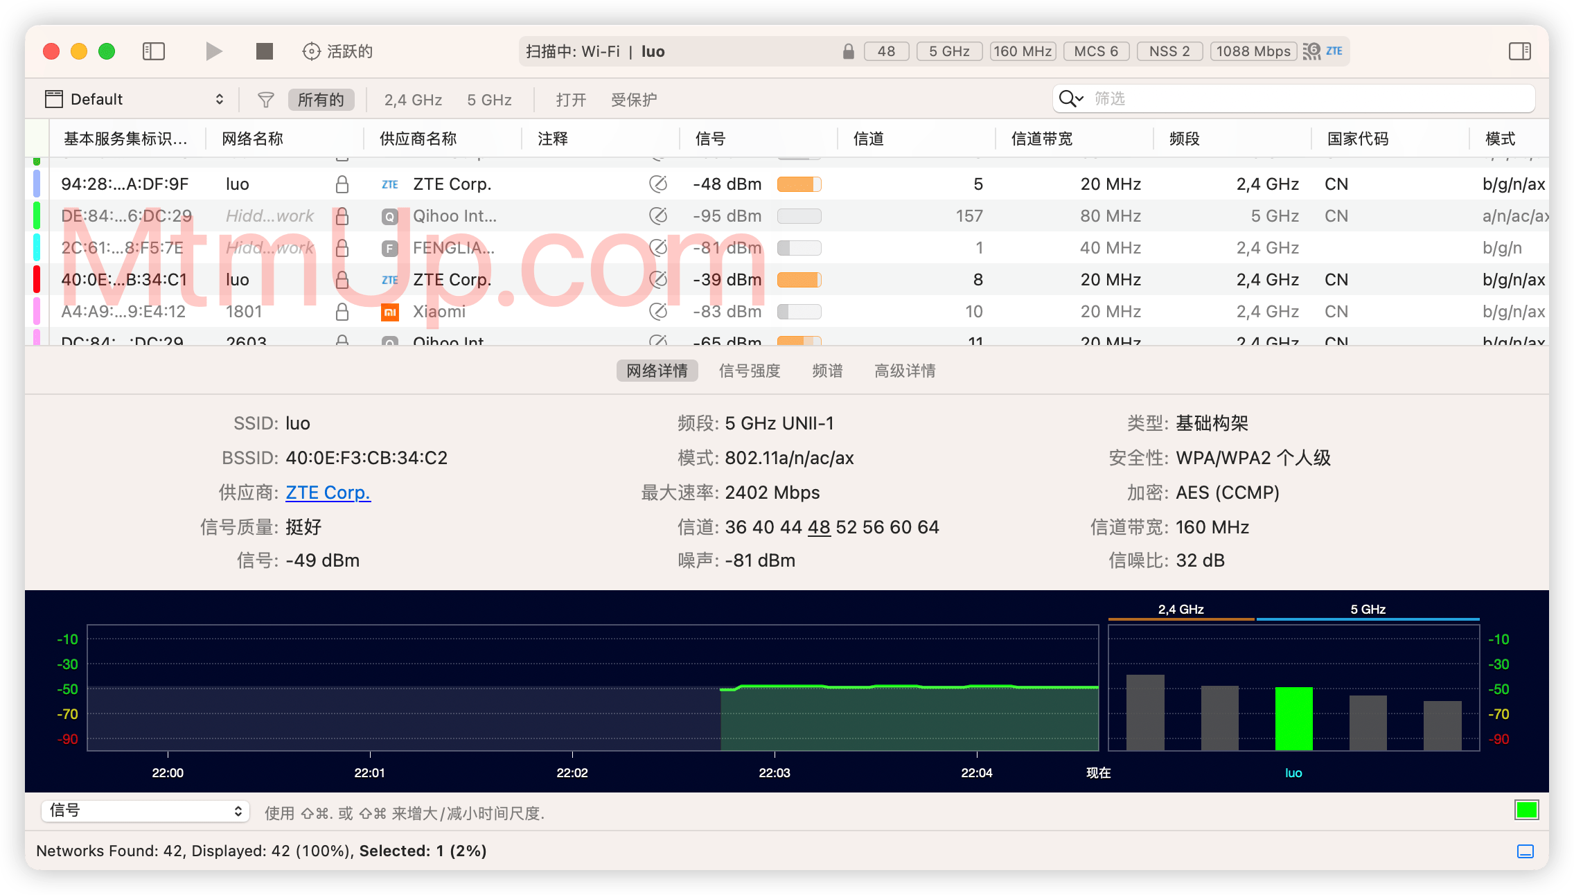This screenshot has height=895, width=1574.
Task: Switch to the 信号强度 tab
Action: 749,371
